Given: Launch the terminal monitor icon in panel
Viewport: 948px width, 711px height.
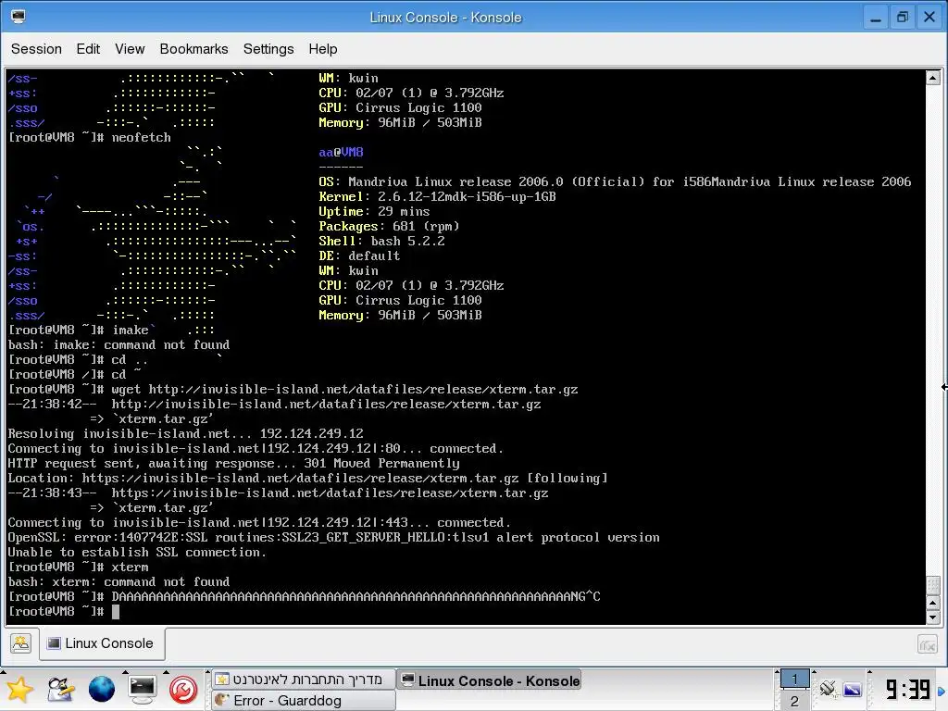Looking at the screenshot, I should [x=142, y=689].
